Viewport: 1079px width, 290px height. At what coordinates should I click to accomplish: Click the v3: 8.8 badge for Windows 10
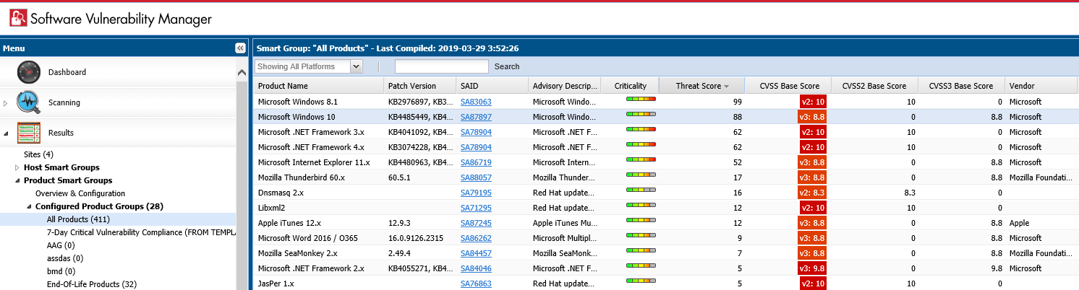812,117
